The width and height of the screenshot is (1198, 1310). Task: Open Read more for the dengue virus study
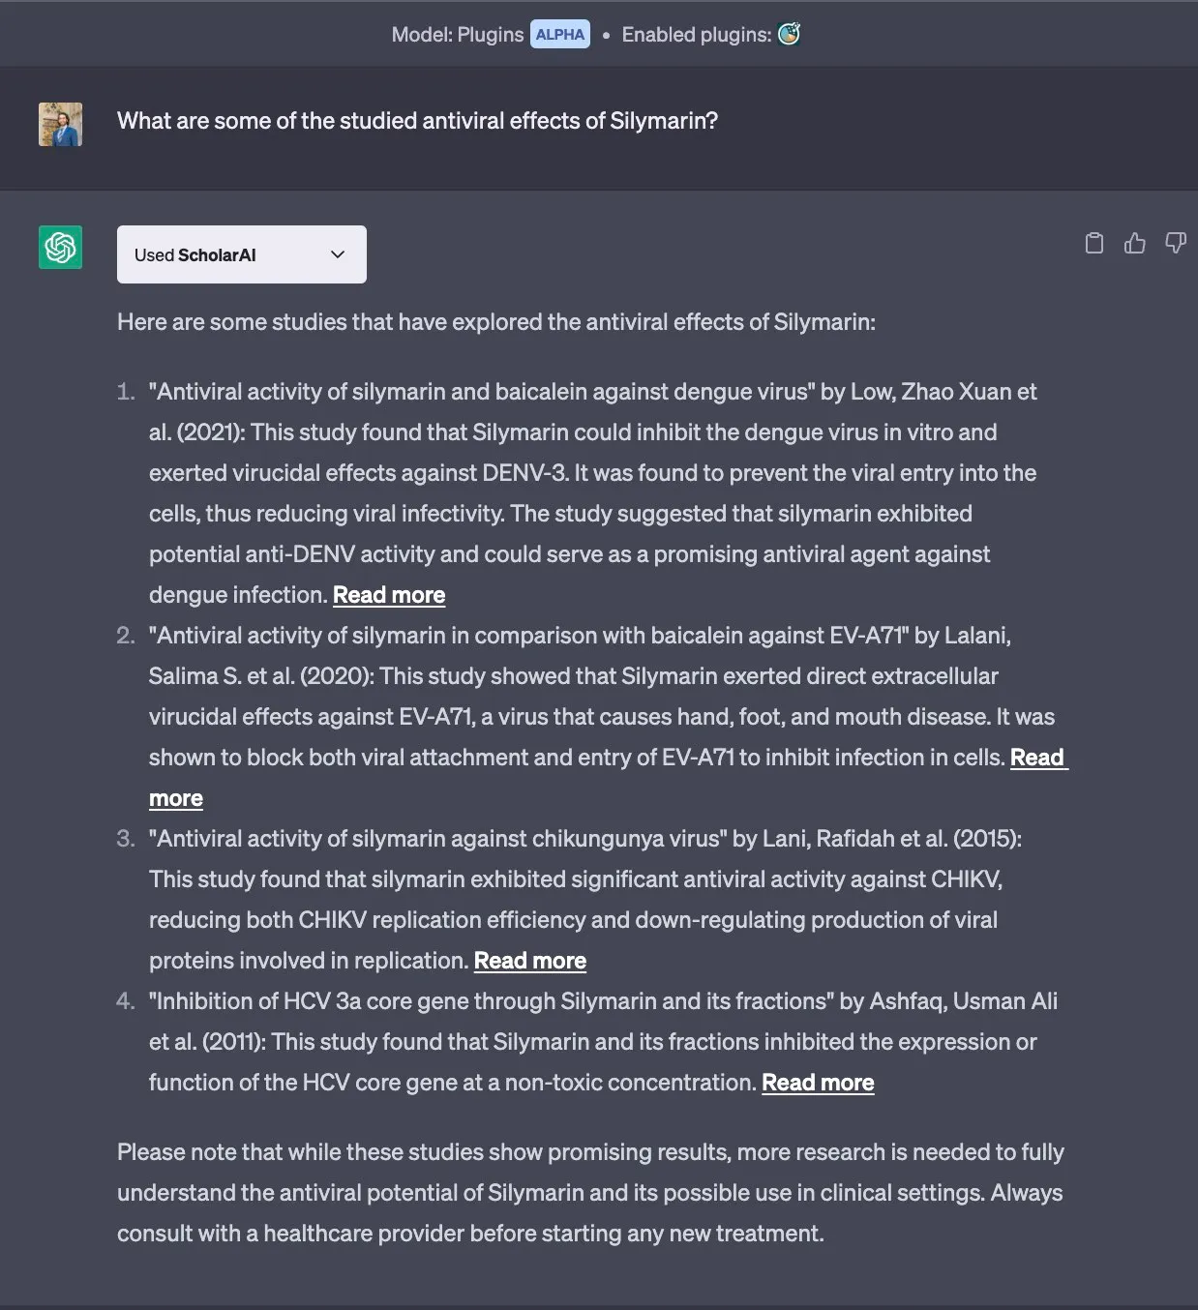click(x=389, y=595)
